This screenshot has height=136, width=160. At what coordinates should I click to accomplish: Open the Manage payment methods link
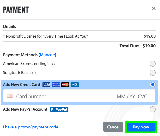(x=48, y=55)
